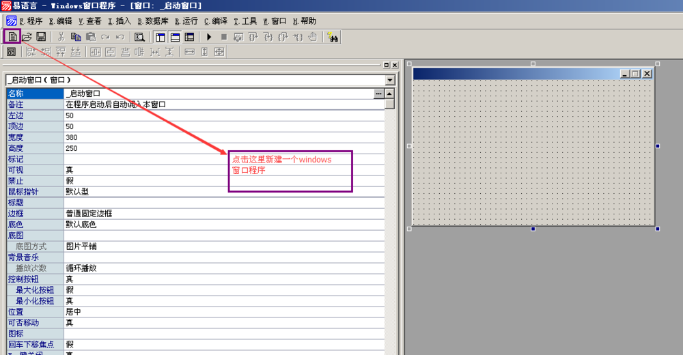This screenshot has height=355, width=683.
Task: Open the 边框 普通固定边框 value list
Action: (x=224, y=214)
